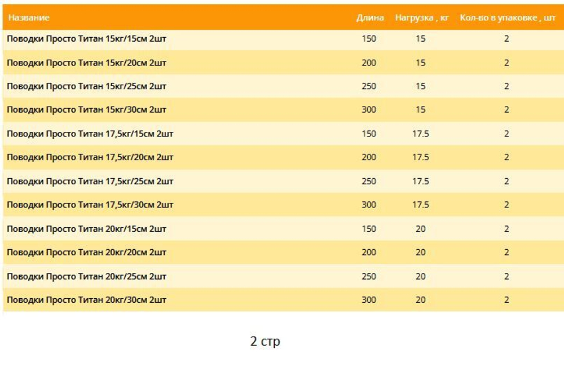564x367 pixels.
Task: Click length 300 in the 17,5кг/30см row
Action: click(x=369, y=205)
